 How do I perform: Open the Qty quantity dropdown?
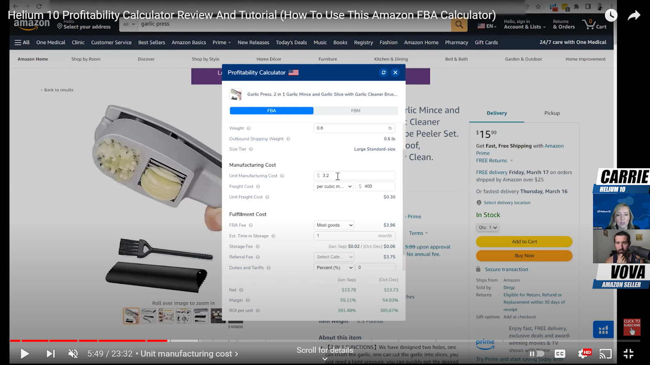pos(487,228)
